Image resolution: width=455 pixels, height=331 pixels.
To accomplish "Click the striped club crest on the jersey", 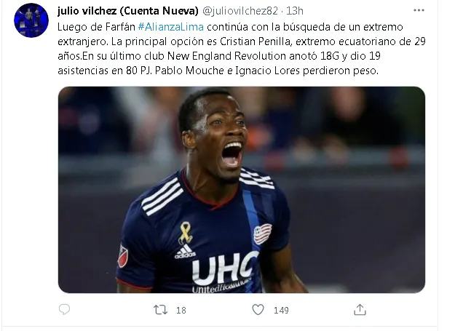I will tap(263, 234).
